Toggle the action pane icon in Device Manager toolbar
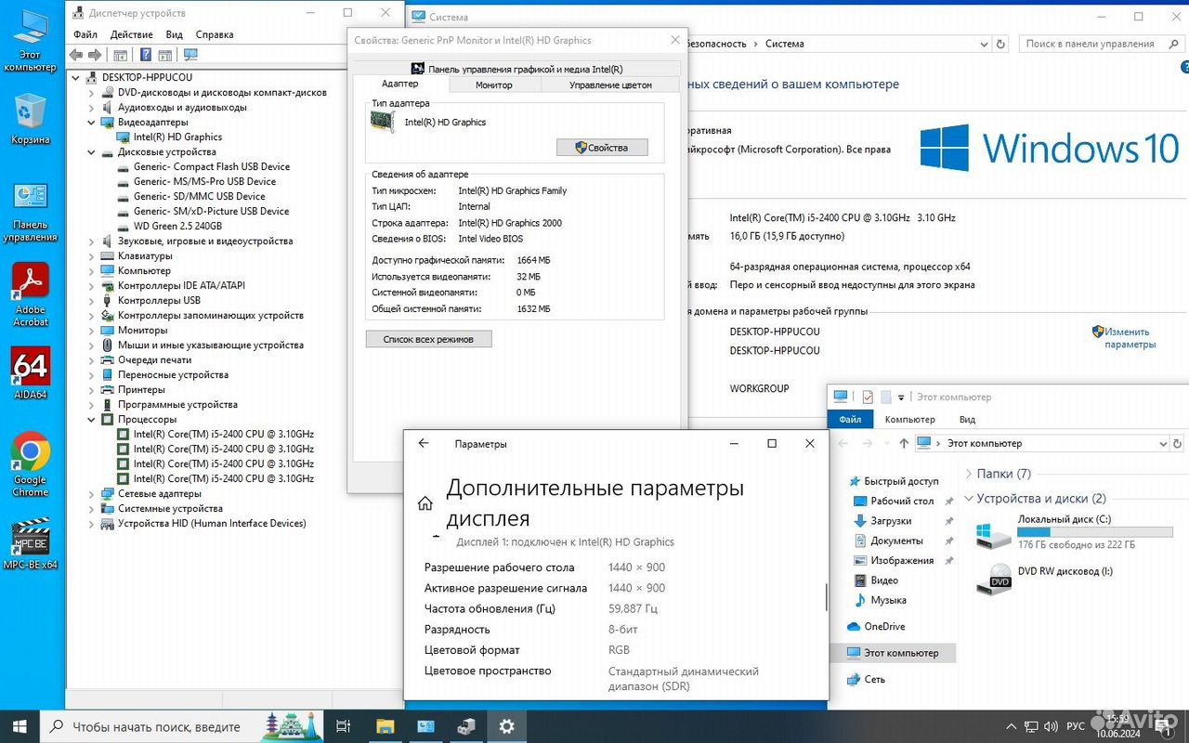 [x=165, y=55]
